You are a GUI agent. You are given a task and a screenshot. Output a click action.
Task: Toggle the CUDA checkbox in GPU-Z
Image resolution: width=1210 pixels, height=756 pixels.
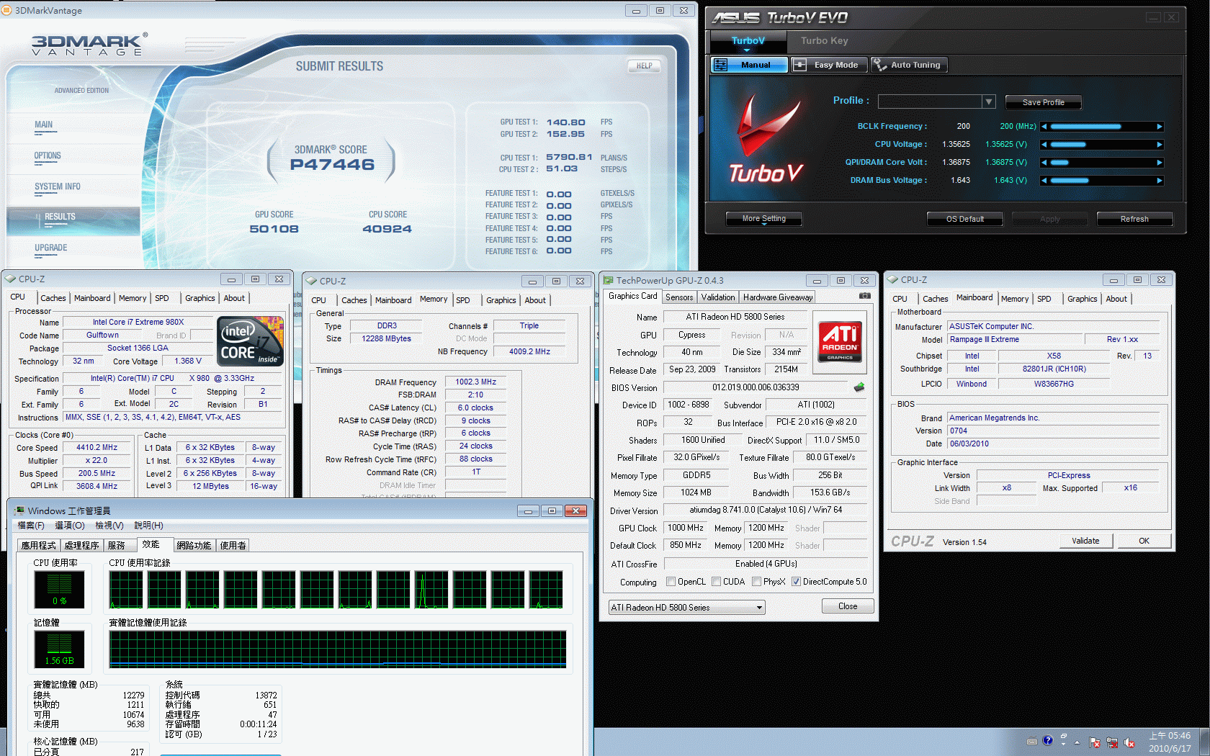click(717, 582)
